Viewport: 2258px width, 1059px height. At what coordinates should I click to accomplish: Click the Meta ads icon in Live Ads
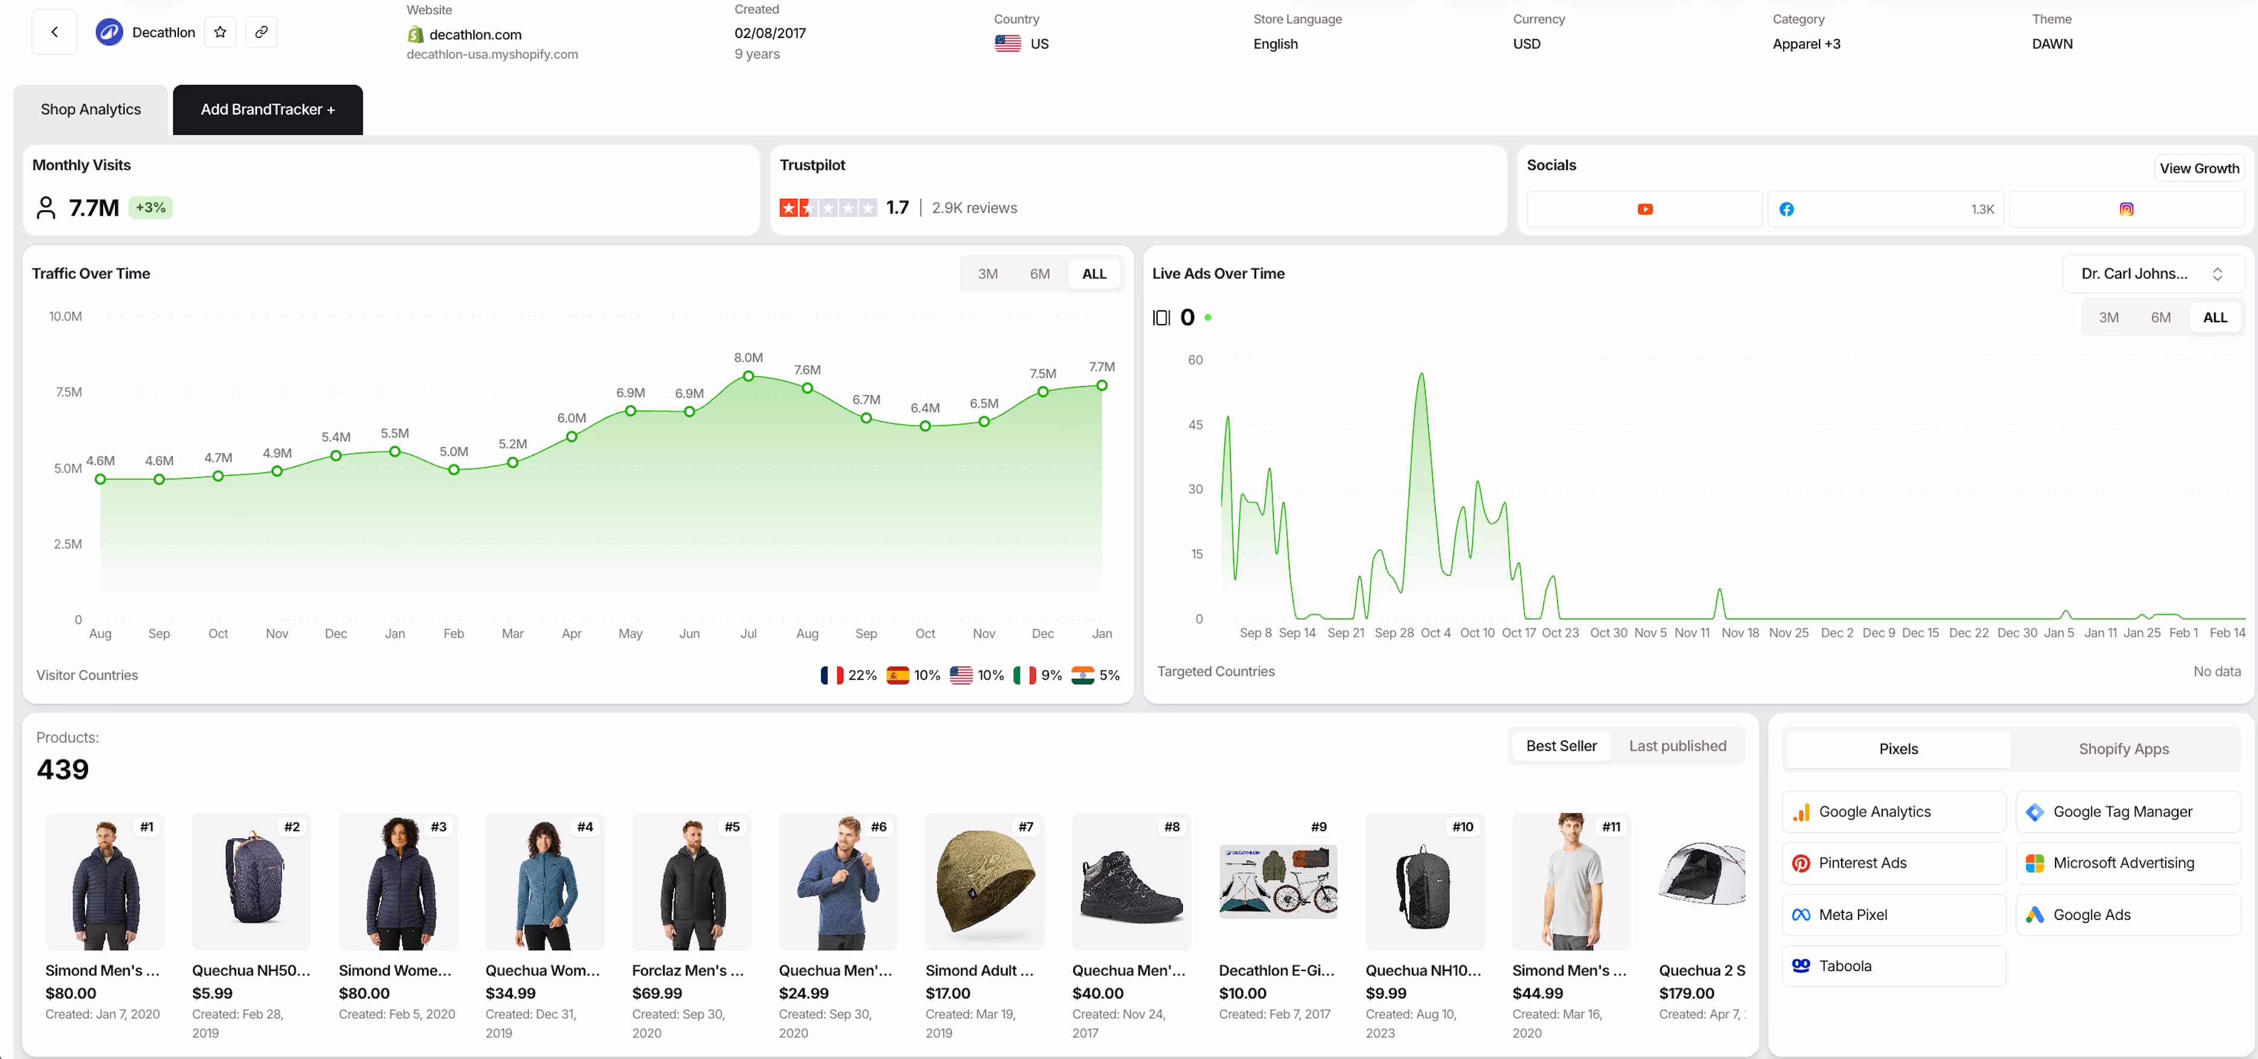(x=1161, y=316)
